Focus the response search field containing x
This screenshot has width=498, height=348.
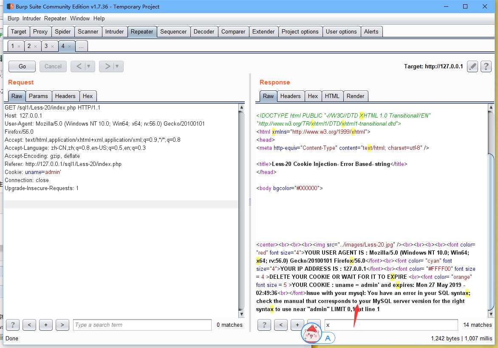[x=391, y=325]
